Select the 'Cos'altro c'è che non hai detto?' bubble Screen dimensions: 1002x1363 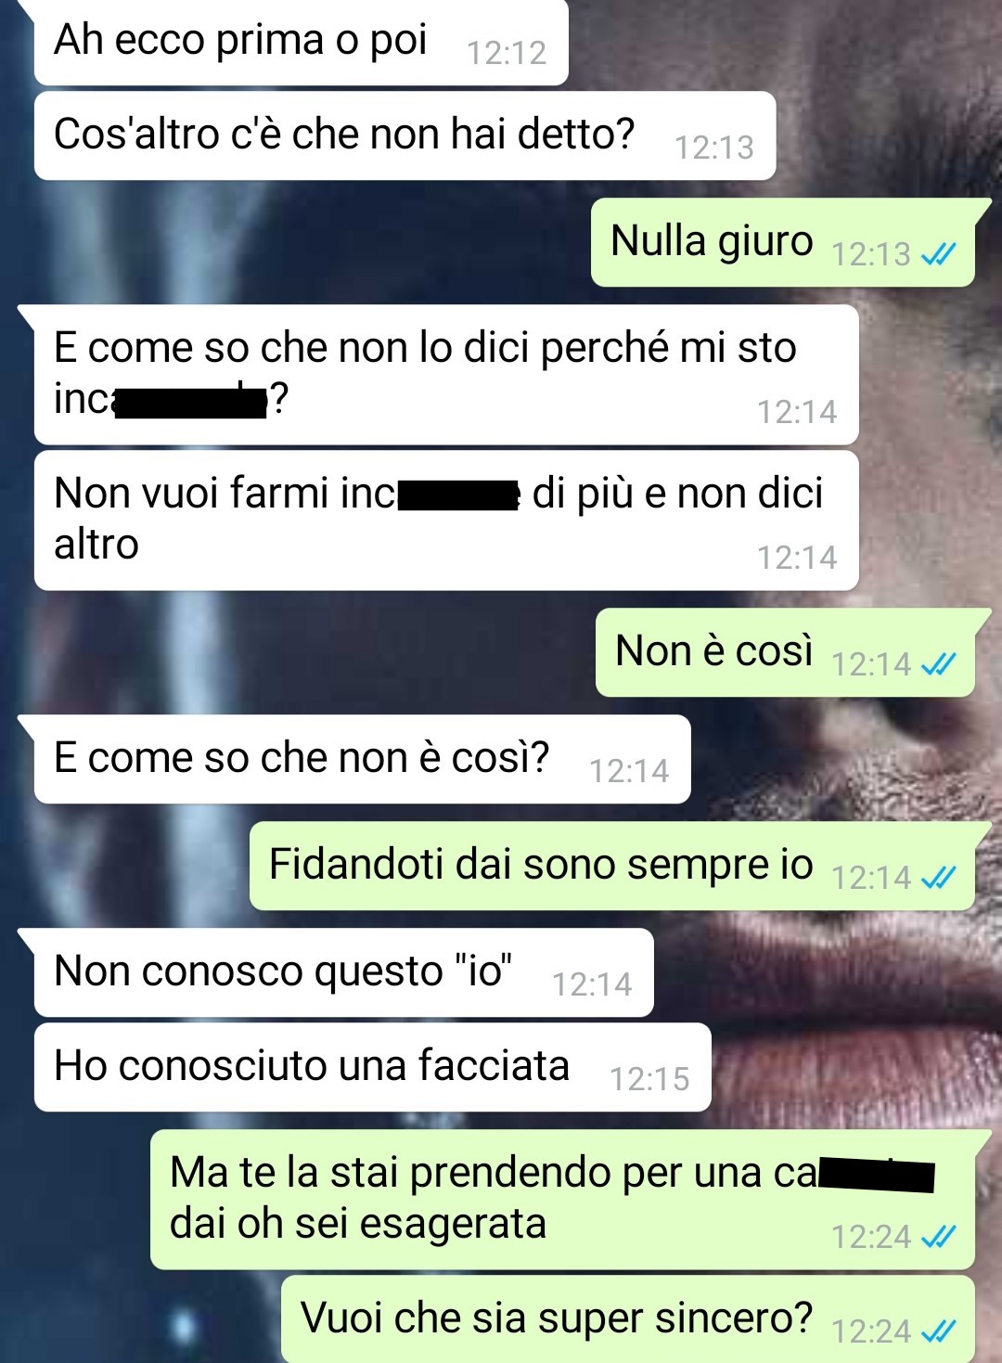pyautogui.click(x=405, y=135)
